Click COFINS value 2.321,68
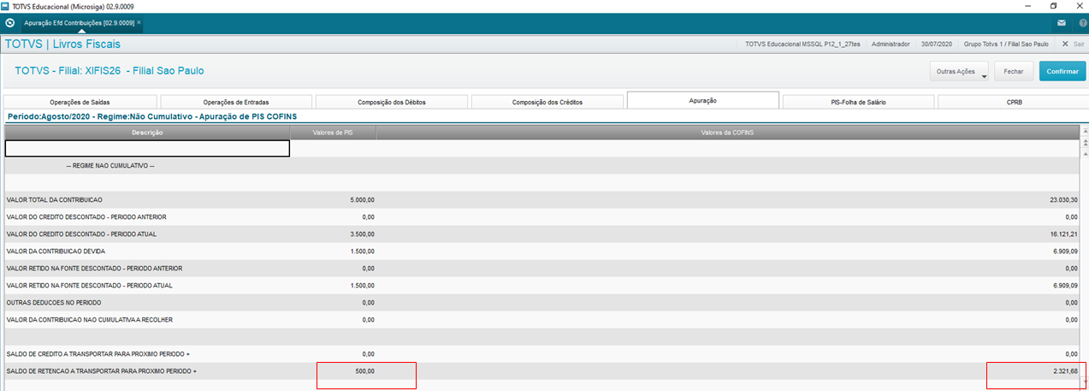The height and width of the screenshot is (391, 1089). click(1064, 370)
